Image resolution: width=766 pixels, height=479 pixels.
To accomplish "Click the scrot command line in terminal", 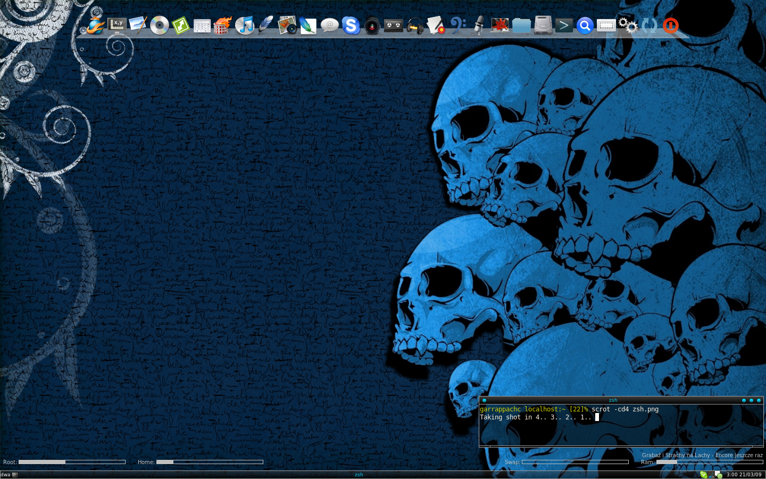I will pyautogui.click(x=625, y=409).
